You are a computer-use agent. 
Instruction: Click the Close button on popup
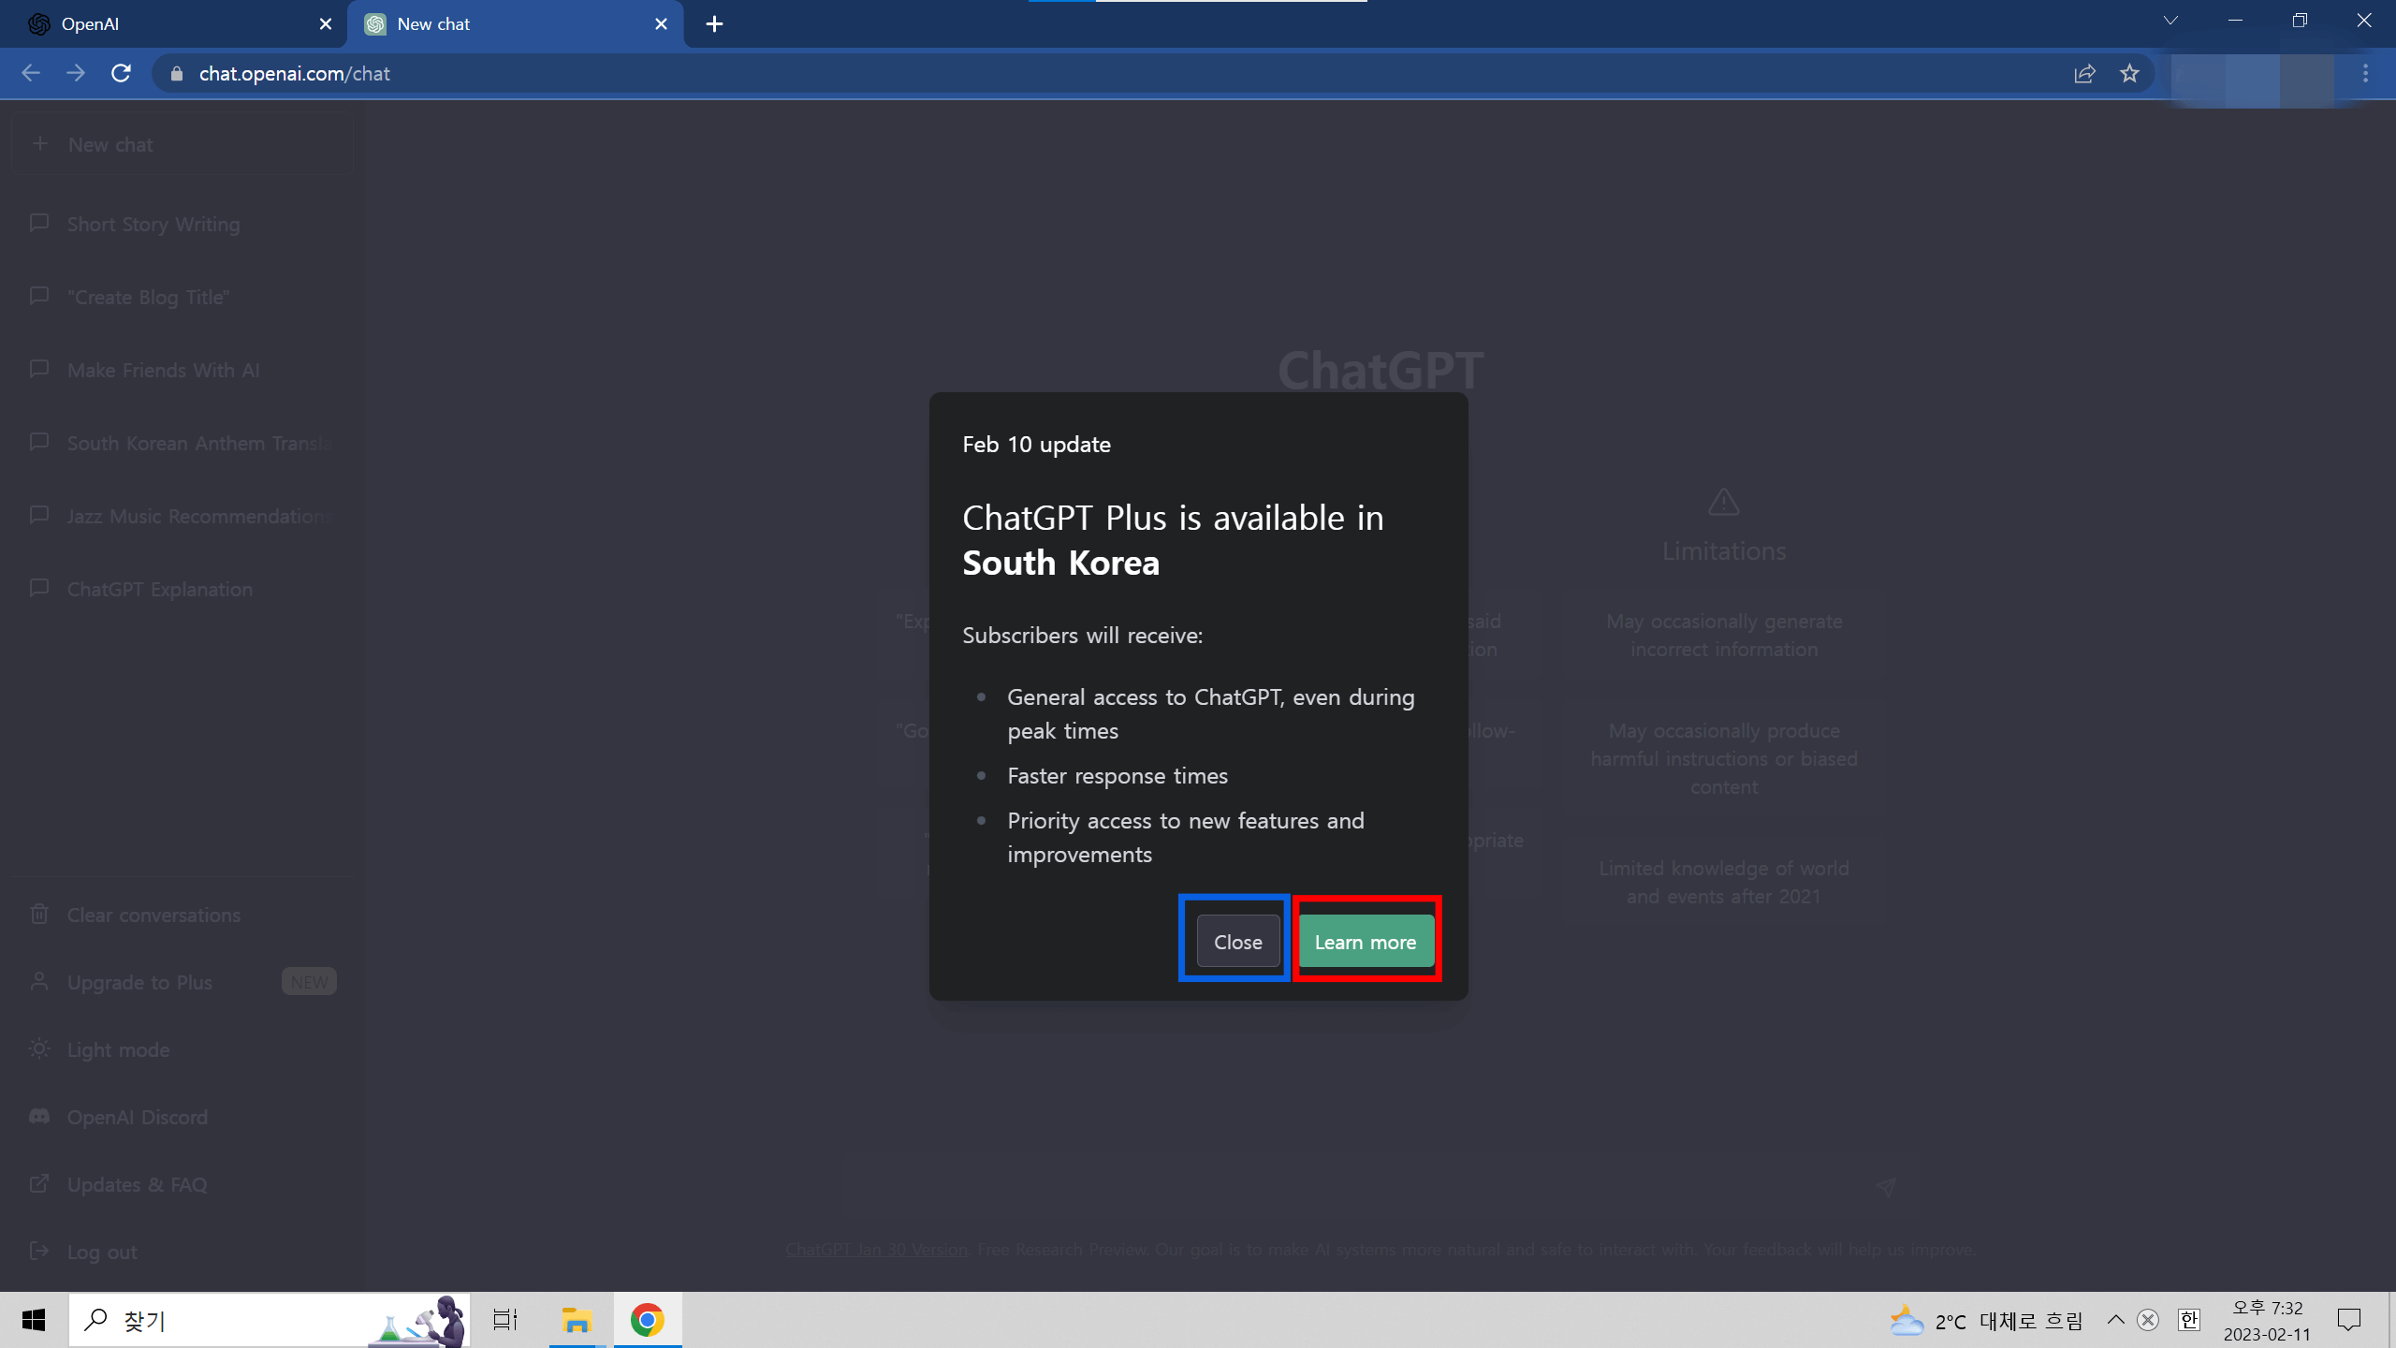click(1237, 940)
